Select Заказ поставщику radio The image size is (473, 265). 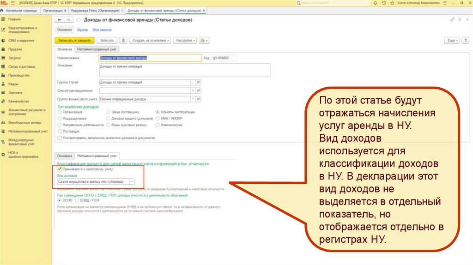[108, 112]
